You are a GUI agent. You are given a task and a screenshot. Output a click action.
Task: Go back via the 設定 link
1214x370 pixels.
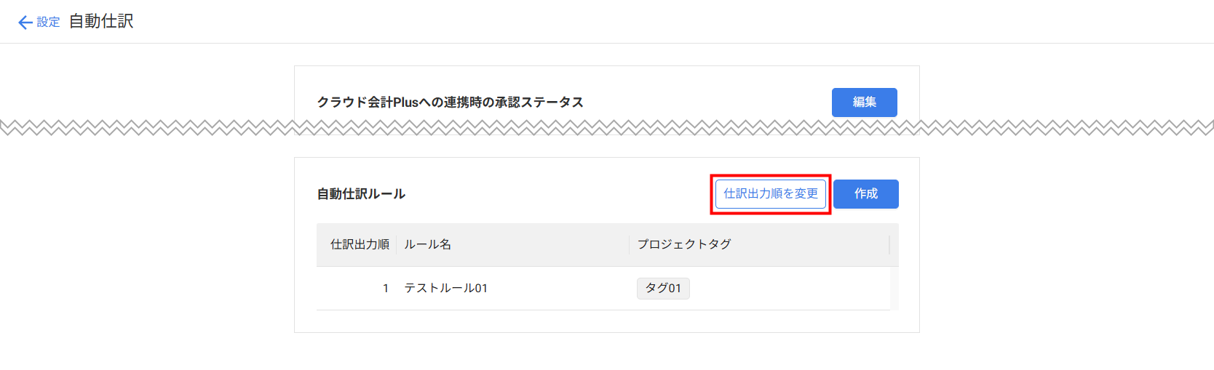(x=48, y=23)
